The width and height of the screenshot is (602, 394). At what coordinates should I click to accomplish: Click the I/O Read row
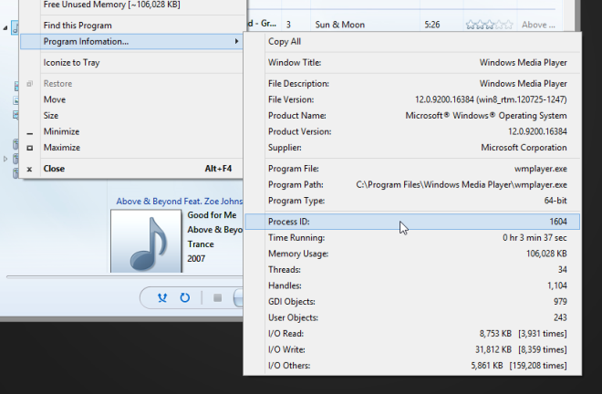412,334
